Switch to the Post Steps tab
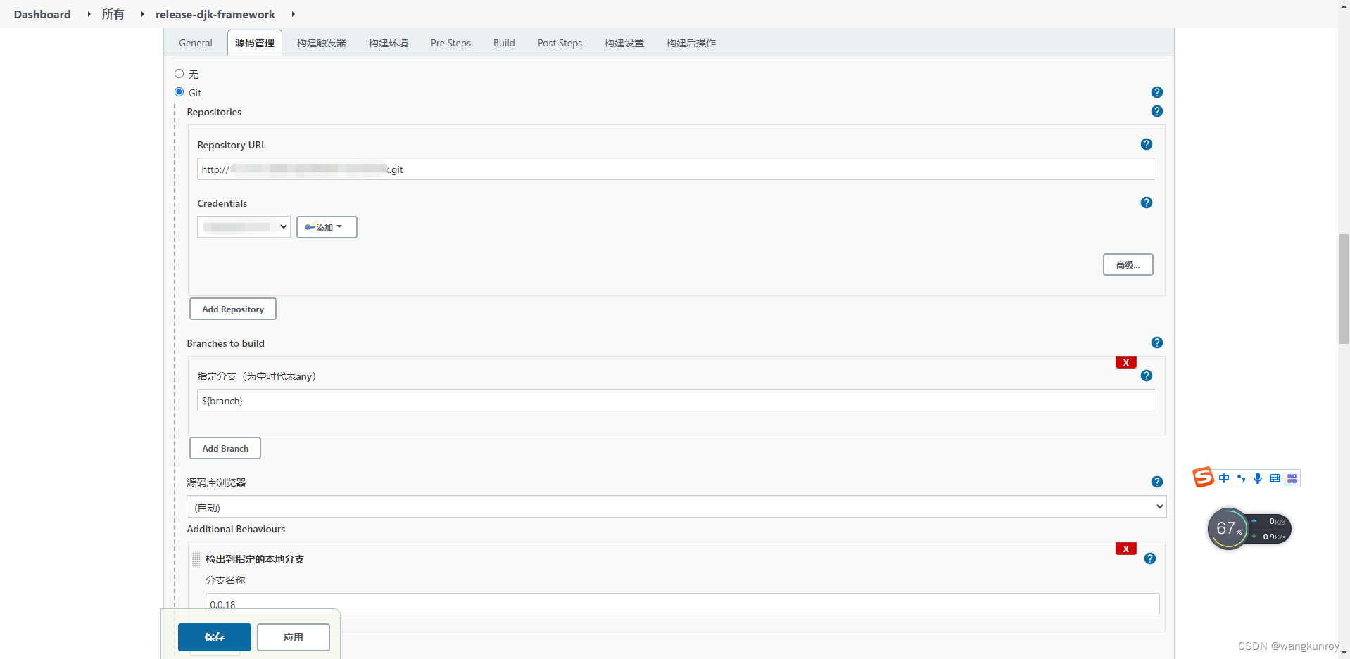The image size is (1350, 659). click(x=560, y=43)
